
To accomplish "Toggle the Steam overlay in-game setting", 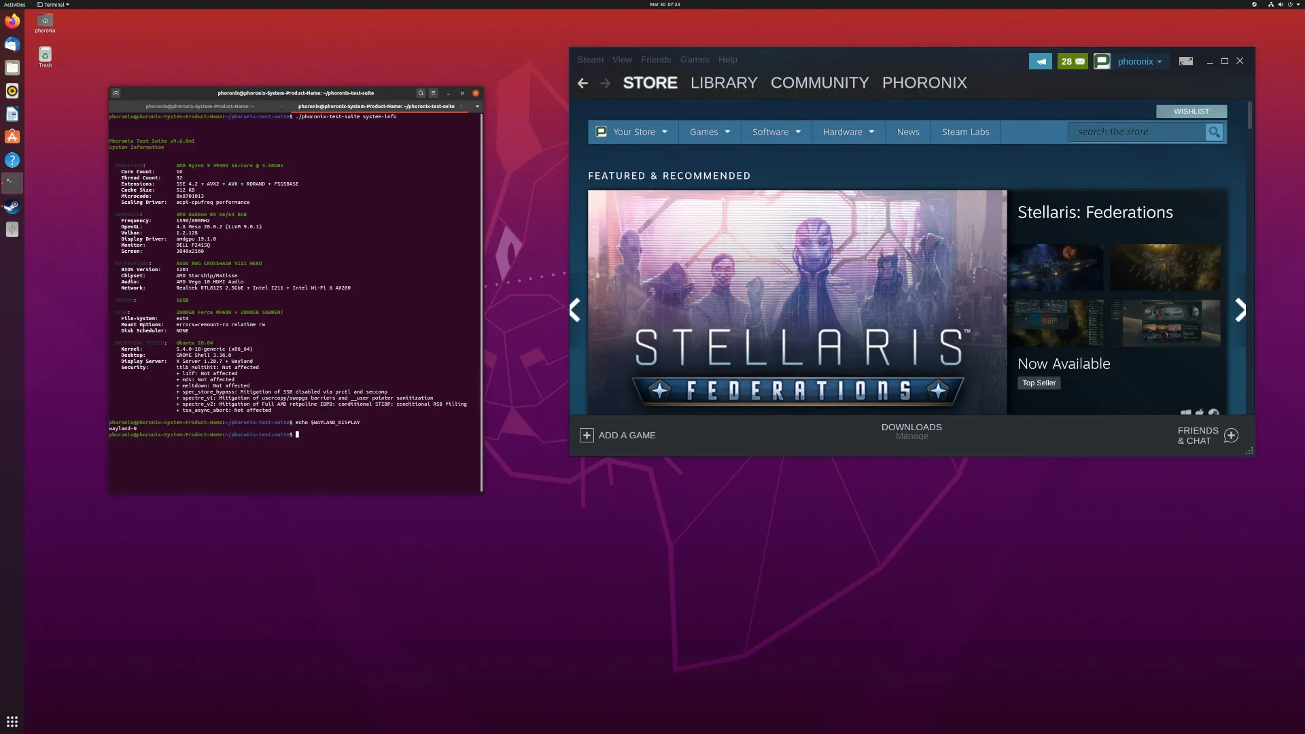I will pyautogui.click(x=590, y=59).
